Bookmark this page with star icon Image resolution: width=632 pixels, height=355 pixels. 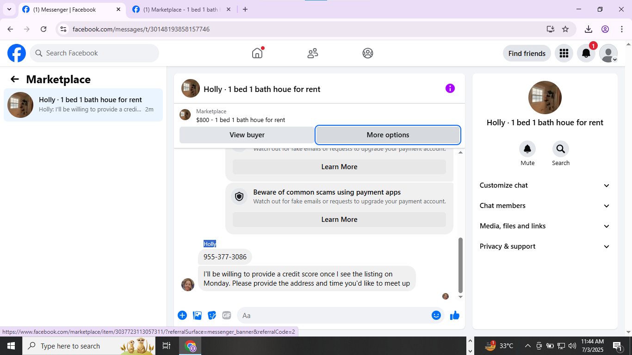coord(565,29)
